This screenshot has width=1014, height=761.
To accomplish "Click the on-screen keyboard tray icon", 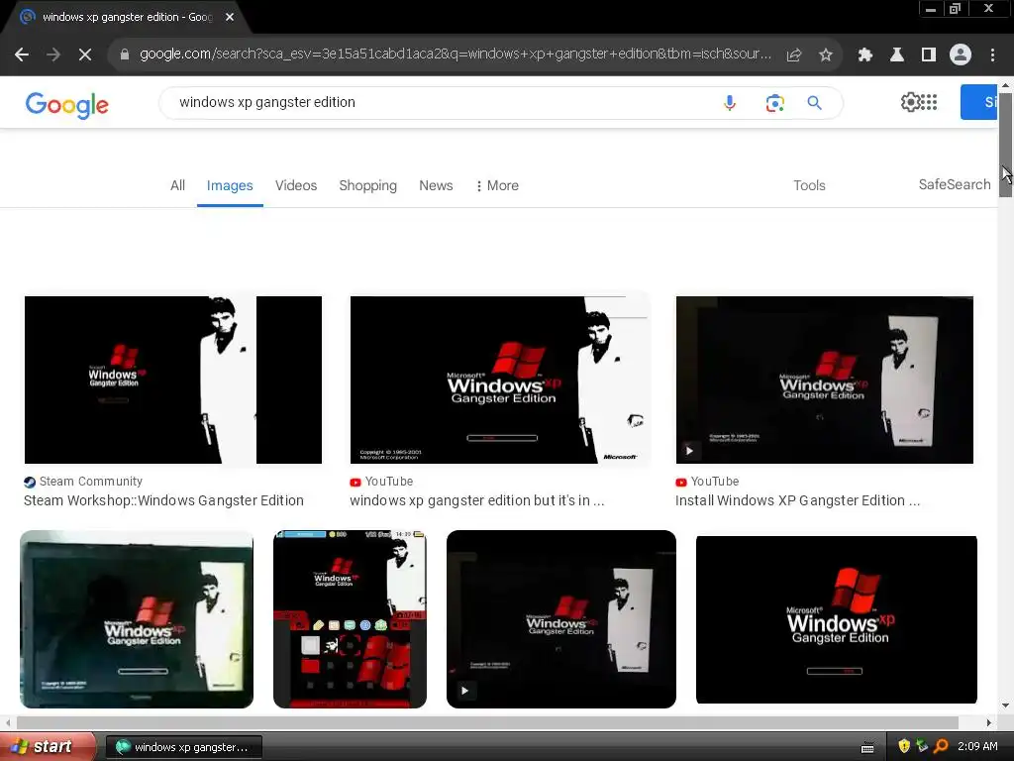I will 867,748.
